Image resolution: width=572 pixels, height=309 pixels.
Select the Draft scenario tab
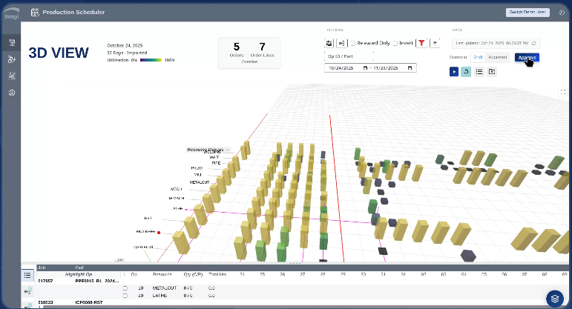click(x=478, y=57)
